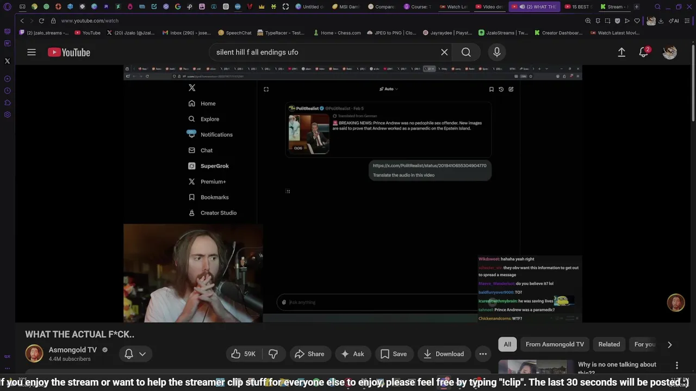Viewport: 696px width, 391px height.
Task: Expand the subscription notification chevron
Action: (x=142, y=354)
